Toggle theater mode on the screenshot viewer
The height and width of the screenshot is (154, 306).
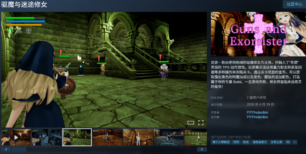coord(191,123)
